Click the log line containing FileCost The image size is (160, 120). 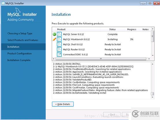84,85
